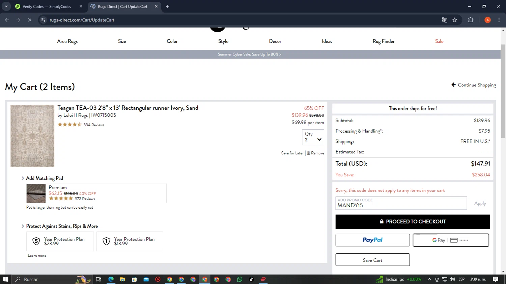Stop page loading with the X icon
The image size is (506, 284).
30,20
